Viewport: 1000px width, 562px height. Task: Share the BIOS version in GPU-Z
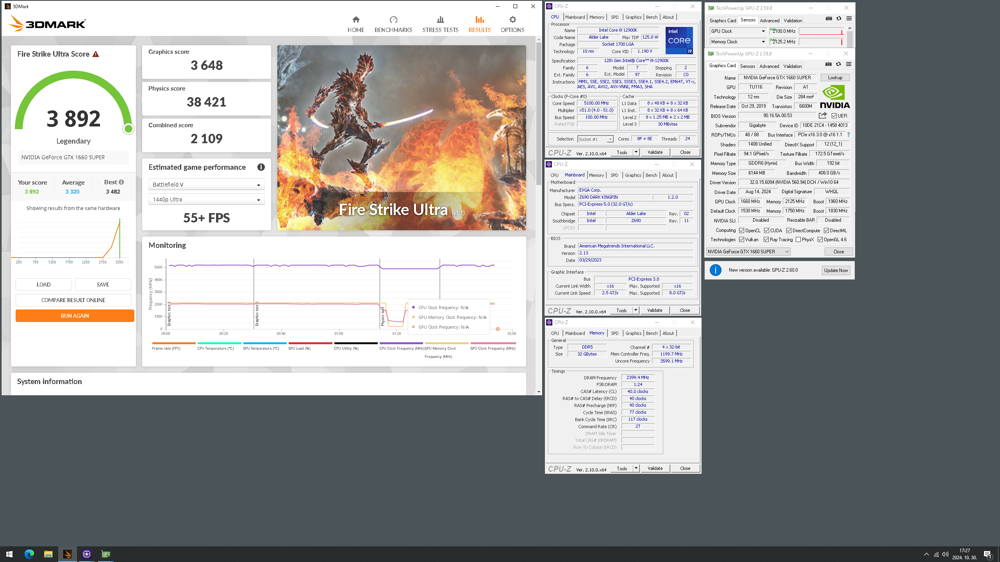(x=823, y=116)
